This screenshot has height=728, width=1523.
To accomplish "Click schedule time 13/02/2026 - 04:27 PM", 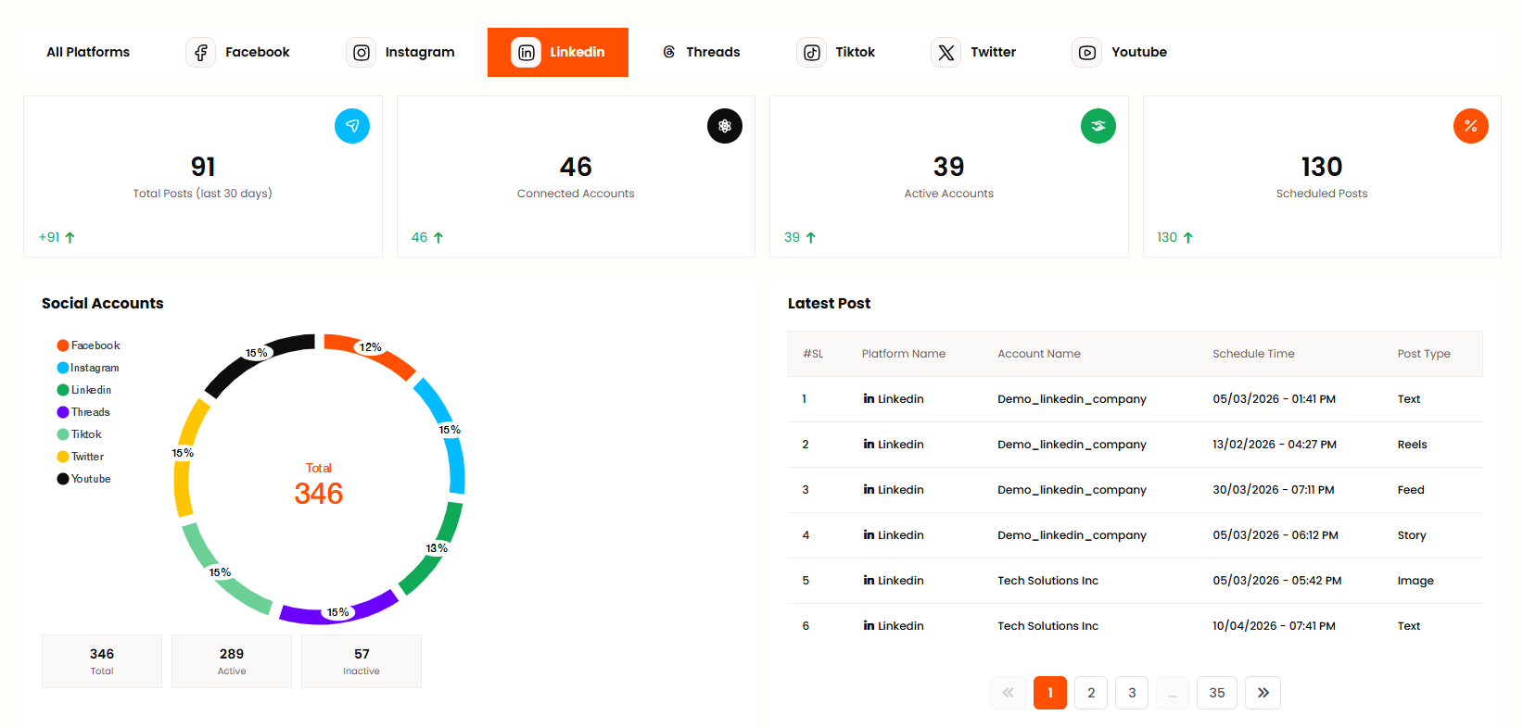I will 1275,445.
